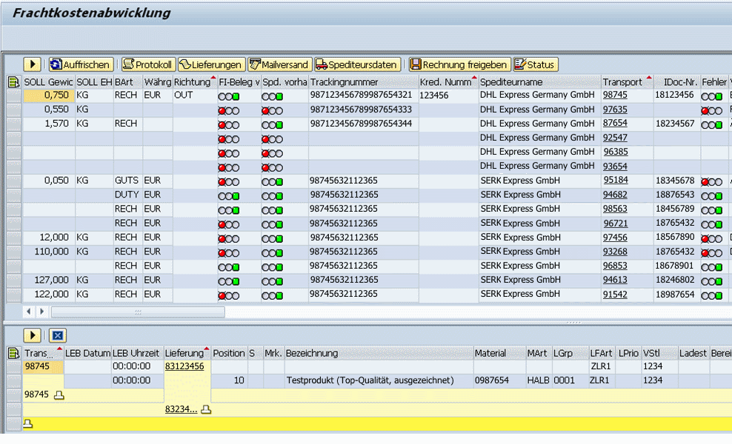Click Rechnung freigeben in the toolbar
The width and height of the screenshot is (732, 444).
tap(459, 65)
